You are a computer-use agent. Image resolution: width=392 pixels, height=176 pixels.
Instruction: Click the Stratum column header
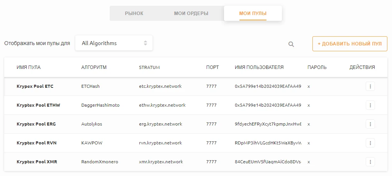149,67
